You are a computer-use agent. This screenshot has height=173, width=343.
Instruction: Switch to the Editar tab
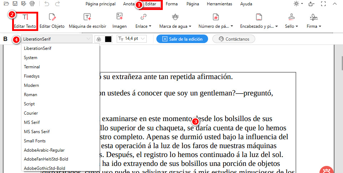tap(151, 4)
